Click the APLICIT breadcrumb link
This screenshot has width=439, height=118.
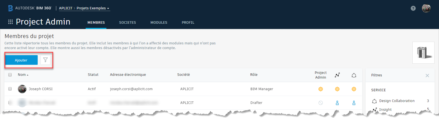(66, 8)
